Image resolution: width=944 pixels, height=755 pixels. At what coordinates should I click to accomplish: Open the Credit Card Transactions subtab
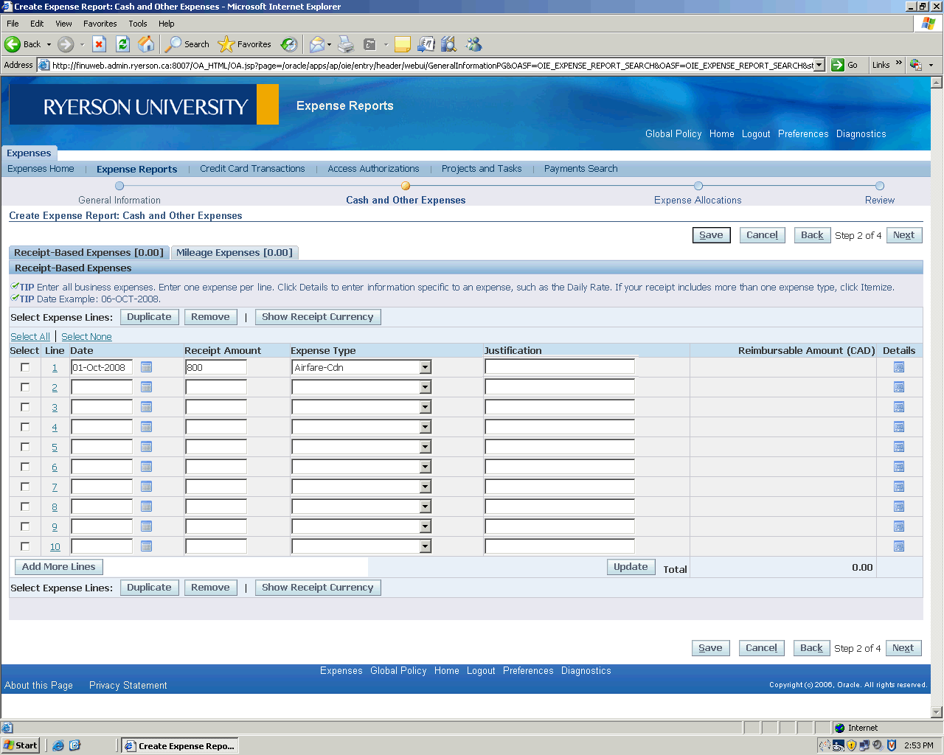[x=252, y=169]
